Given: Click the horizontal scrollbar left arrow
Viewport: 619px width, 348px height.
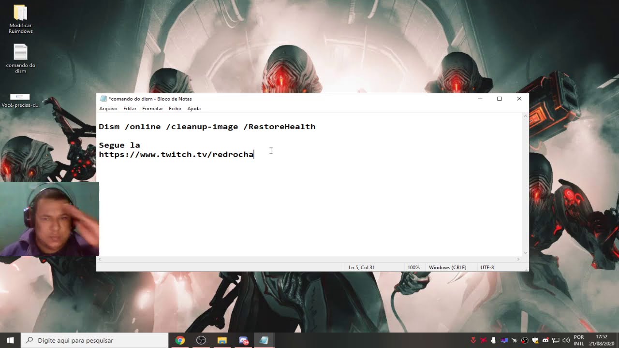Looking at the screenshot, I should click(100, 260).
